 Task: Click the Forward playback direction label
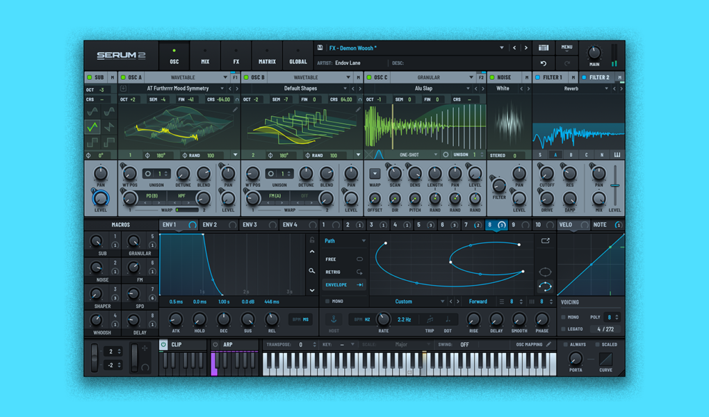[x=478, y=302]
